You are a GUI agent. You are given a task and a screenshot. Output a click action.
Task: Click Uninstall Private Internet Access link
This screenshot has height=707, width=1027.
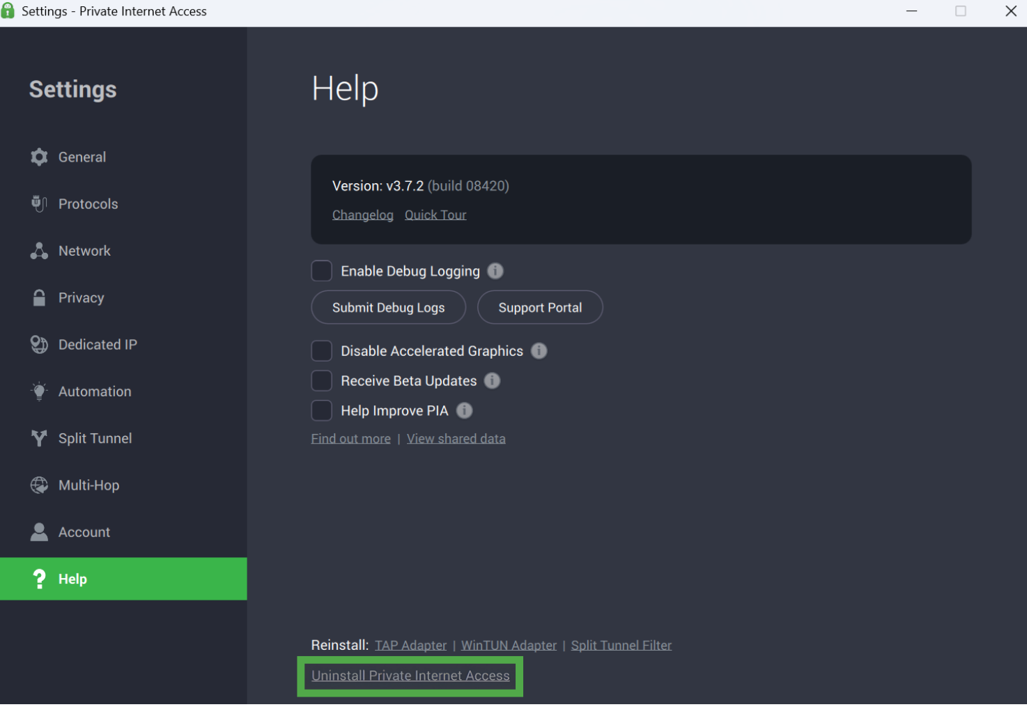click(x=410, y=675)
